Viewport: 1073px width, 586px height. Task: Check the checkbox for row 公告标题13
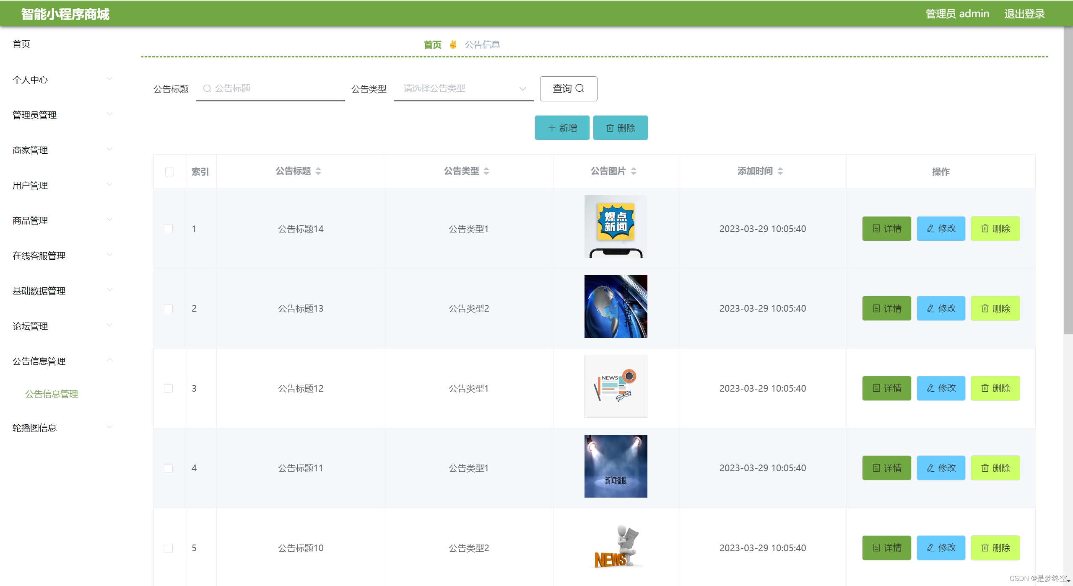pos(168,309)
